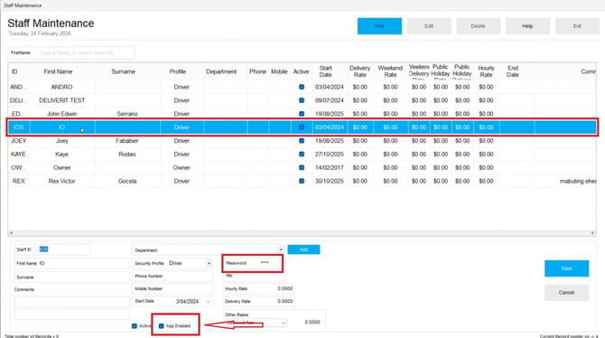Sort by the Surname column header
605x338 pixels.
coord(123,71)
